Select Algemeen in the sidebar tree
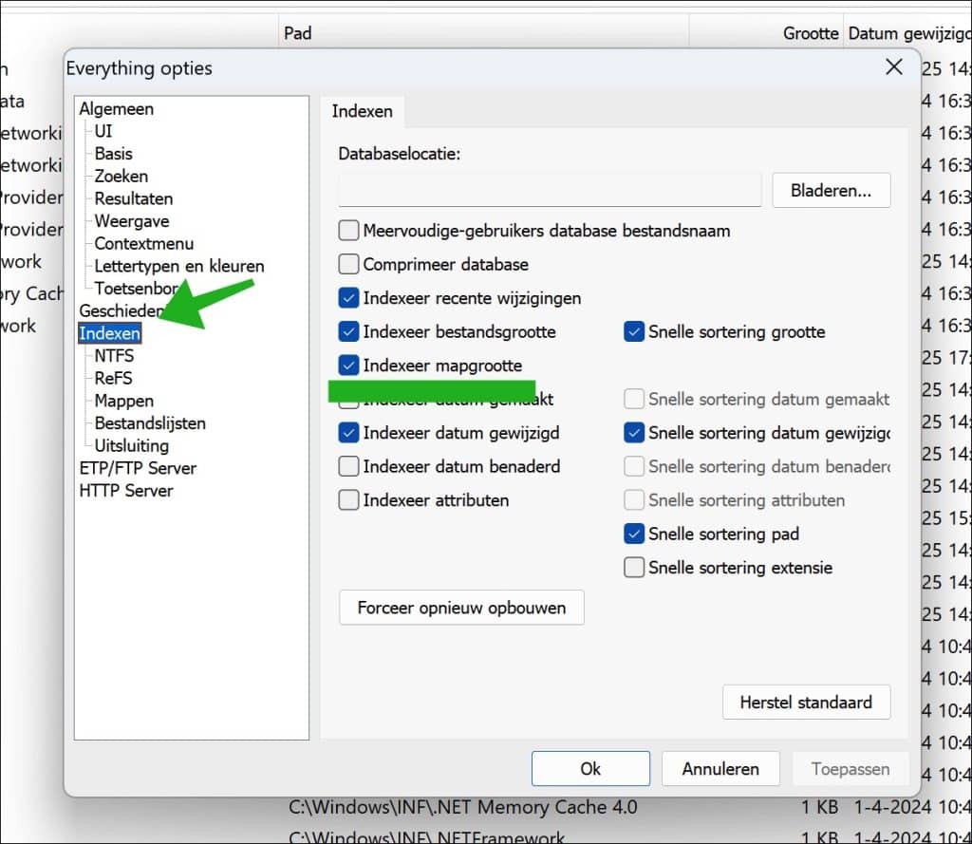Image resolution: width=972 pixels, height=844 pixels. [116, 109]
